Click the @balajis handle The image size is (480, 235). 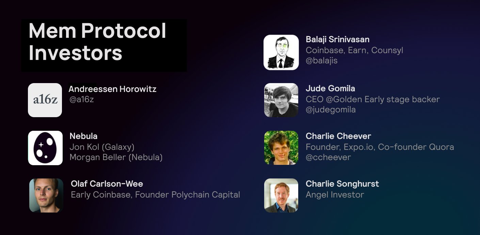(x=322, y=61)
